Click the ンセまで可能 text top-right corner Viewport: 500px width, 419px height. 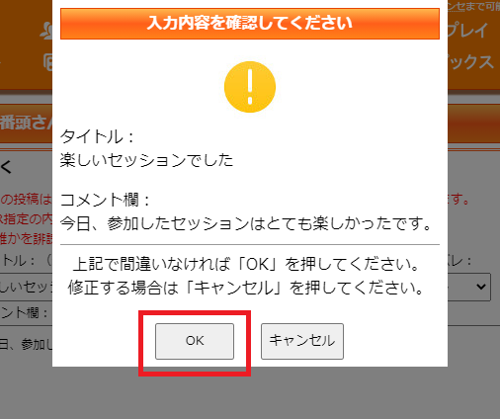click(x=473, y=6)
